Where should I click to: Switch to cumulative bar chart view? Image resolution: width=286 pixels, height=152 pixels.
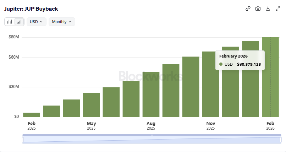pyautogui.click(x=19, y=22)
